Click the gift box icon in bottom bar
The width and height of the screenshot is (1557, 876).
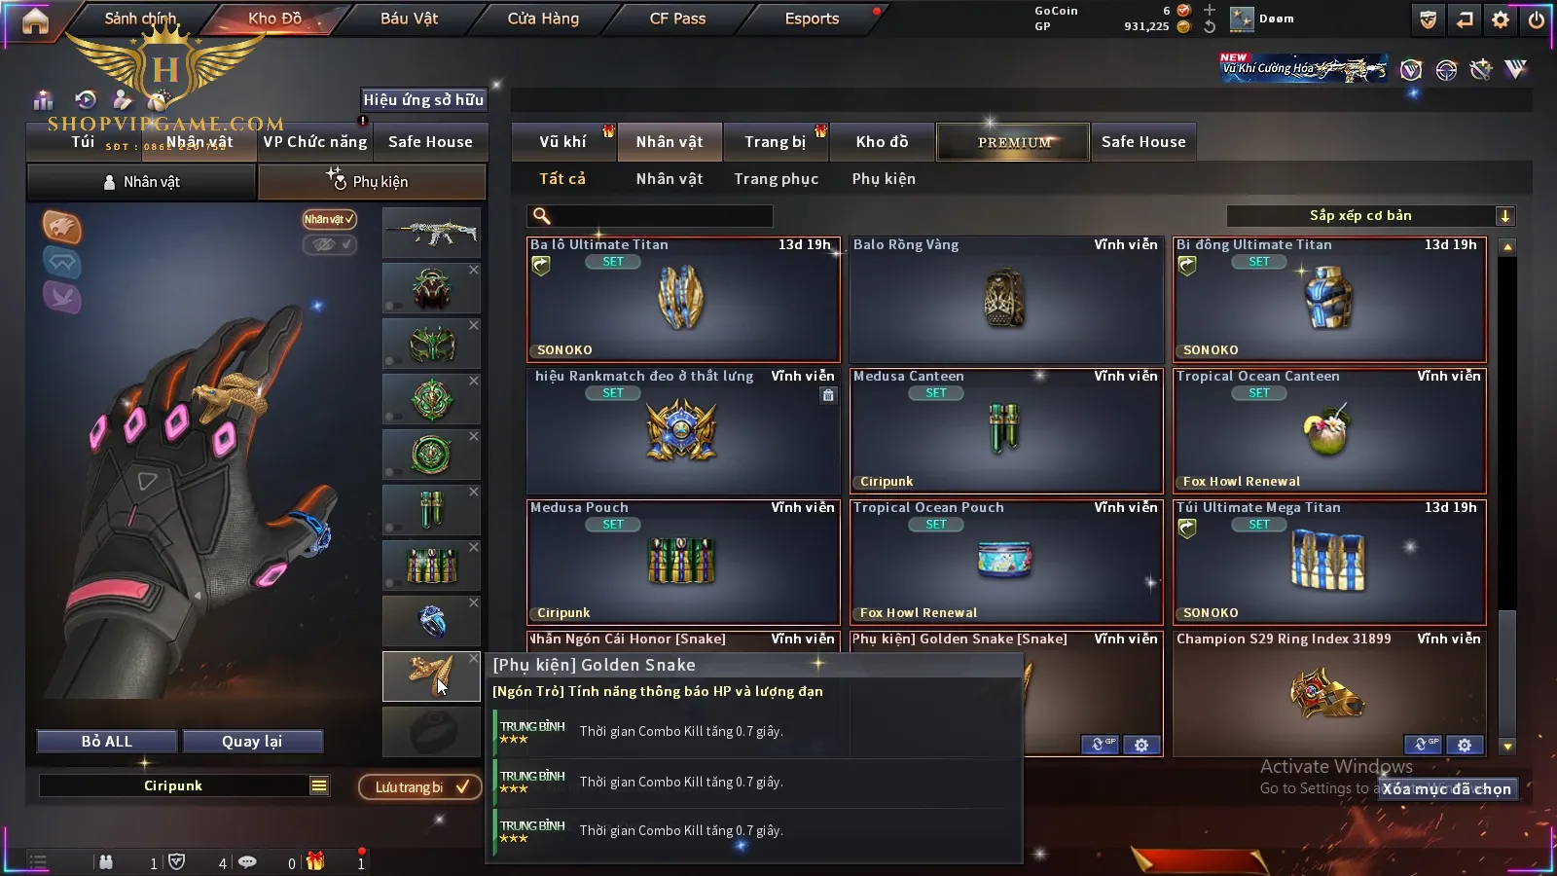coord(314,861)
